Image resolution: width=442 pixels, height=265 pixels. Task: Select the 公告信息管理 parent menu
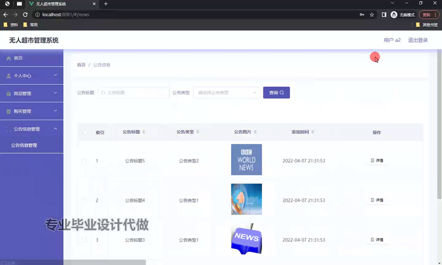point(32,129)
